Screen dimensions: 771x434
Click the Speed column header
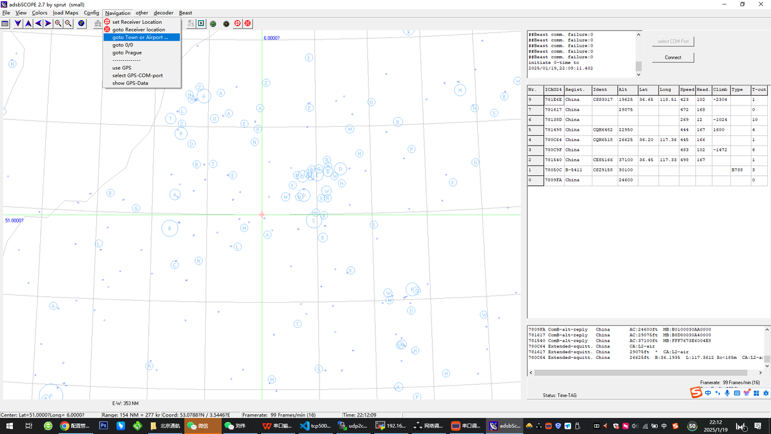pyautogui.click(x=687, y=89)
